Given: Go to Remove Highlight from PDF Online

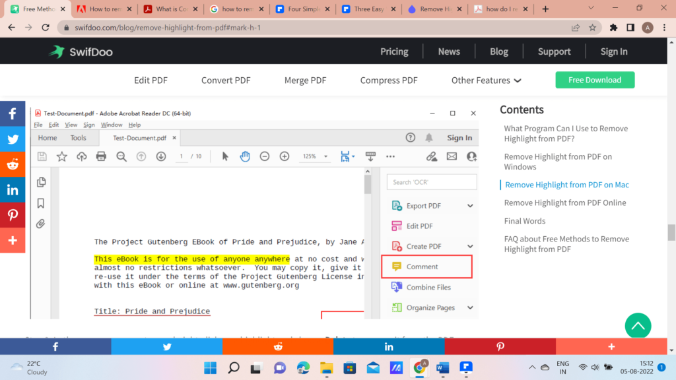Looking at the screenshot, I should (x=565, y=203).
